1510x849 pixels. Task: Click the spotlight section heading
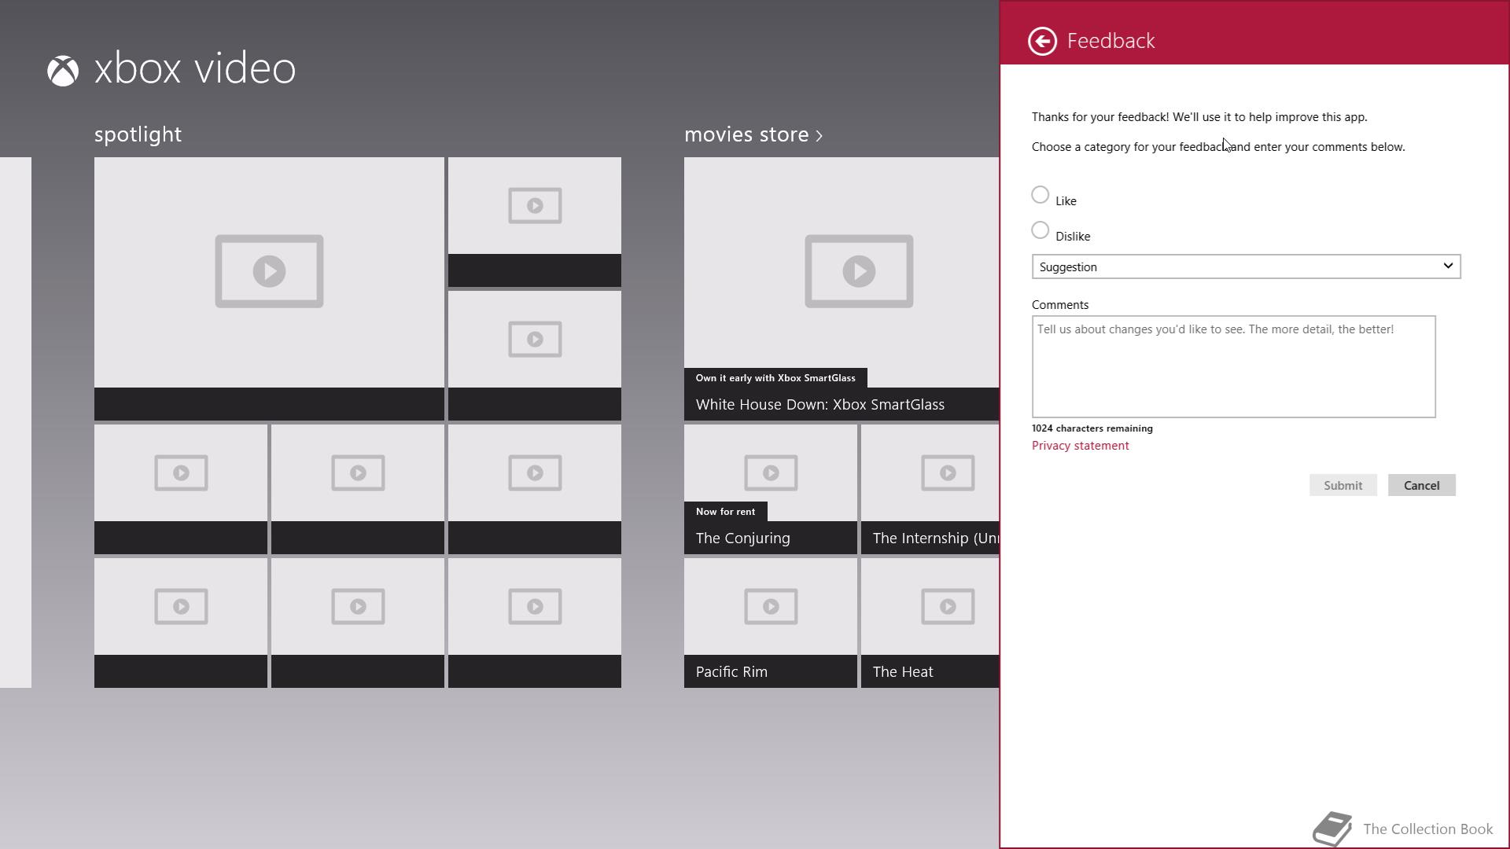[138, 134]
